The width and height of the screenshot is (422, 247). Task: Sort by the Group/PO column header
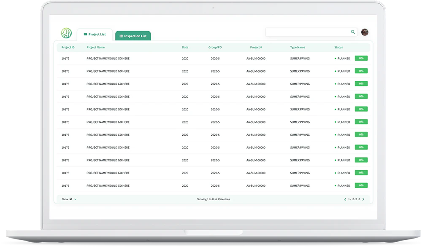(x=215, y=47)
